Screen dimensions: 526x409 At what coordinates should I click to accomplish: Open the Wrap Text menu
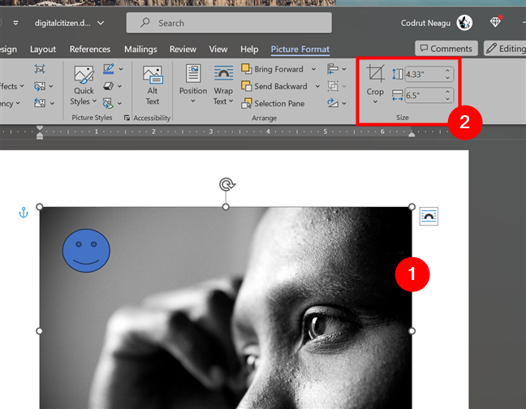(223, 85)
